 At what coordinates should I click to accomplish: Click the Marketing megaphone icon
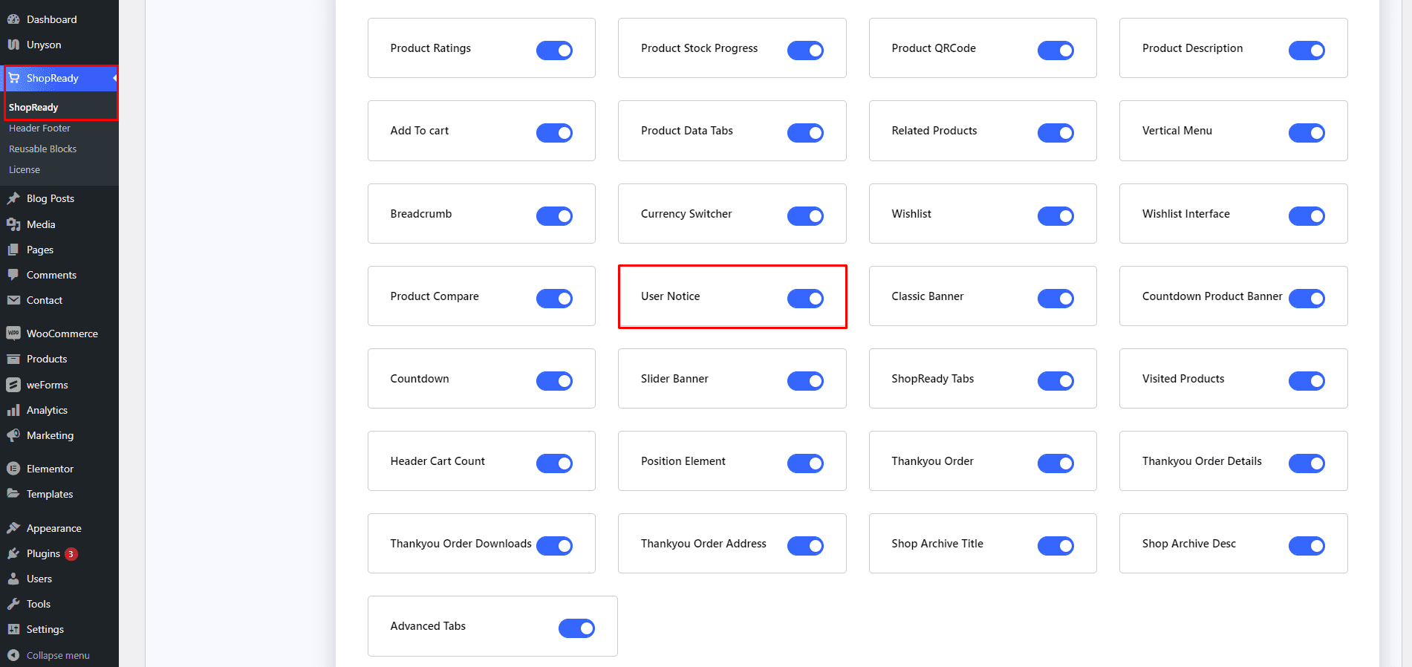tap(13, 435)
